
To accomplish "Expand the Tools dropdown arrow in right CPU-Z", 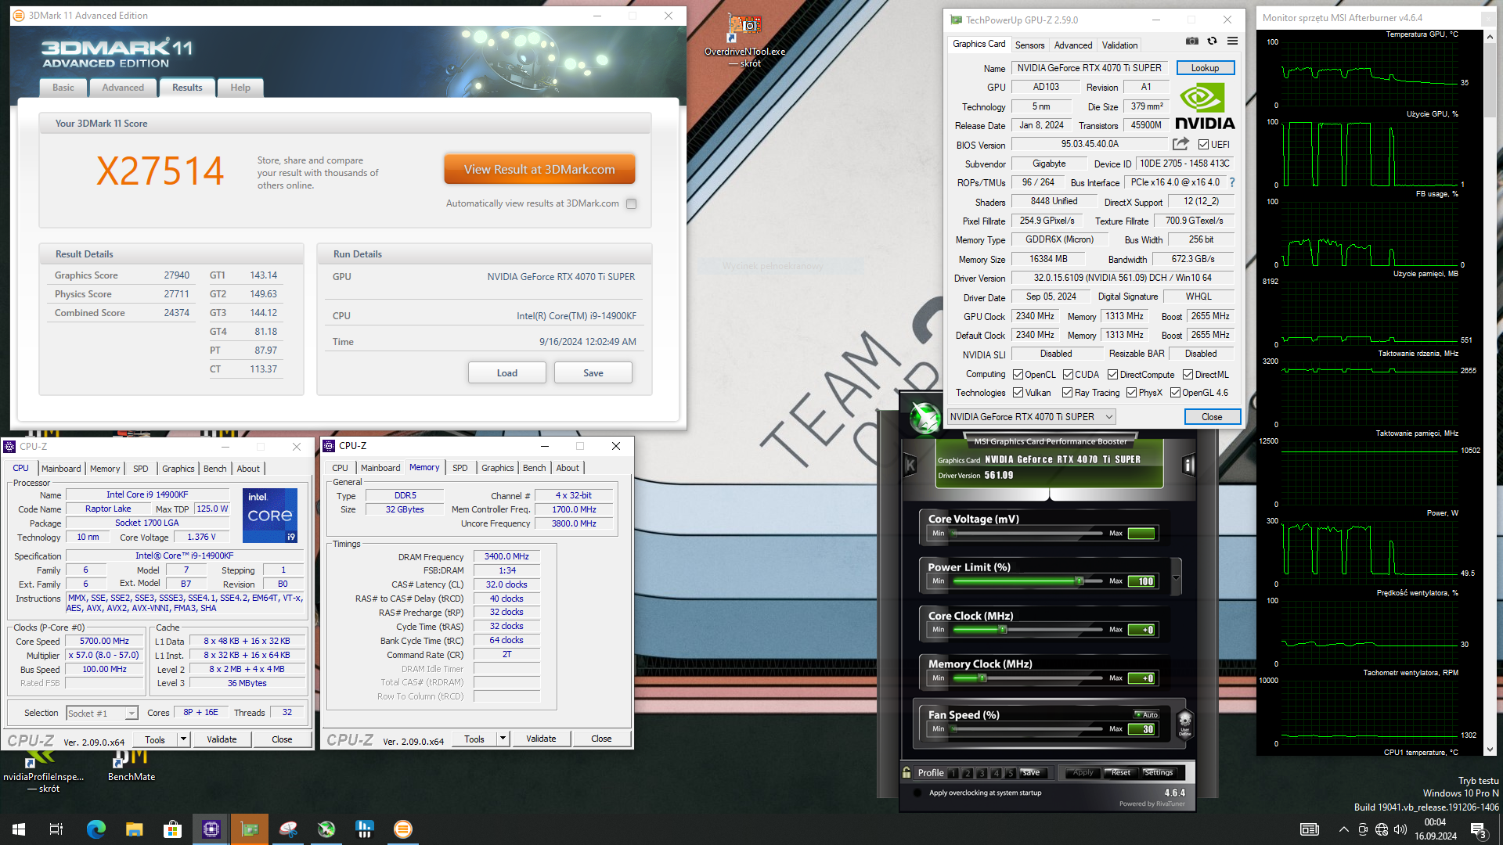I will tap(503, 739).
